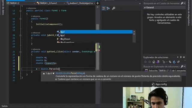Open Explorador de soluciones toolbar overflow options
192x108 pixels.
tap(185, 61)
